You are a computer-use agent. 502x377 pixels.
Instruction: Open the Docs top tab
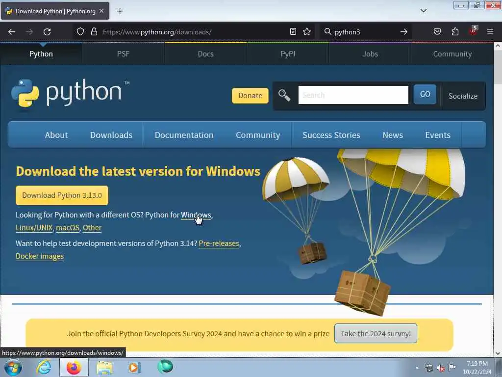point(205,54)
